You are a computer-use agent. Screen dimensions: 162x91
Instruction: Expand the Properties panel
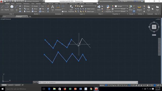click(116, 14)
